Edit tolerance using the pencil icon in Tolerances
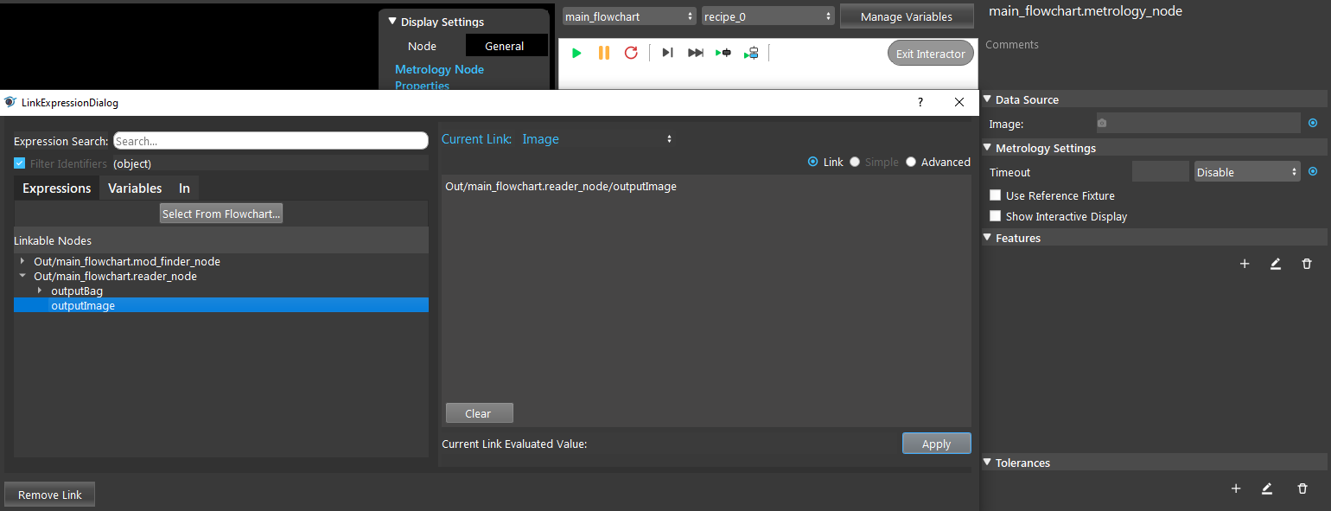This screenshot has height=511, width=1331. pyautogui.click(x=1267, y=489)
